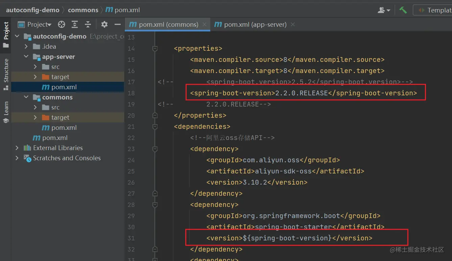452x261 pixels.
Task: Click the maven.compiler.target line
Action: click(x=287, y=71)
